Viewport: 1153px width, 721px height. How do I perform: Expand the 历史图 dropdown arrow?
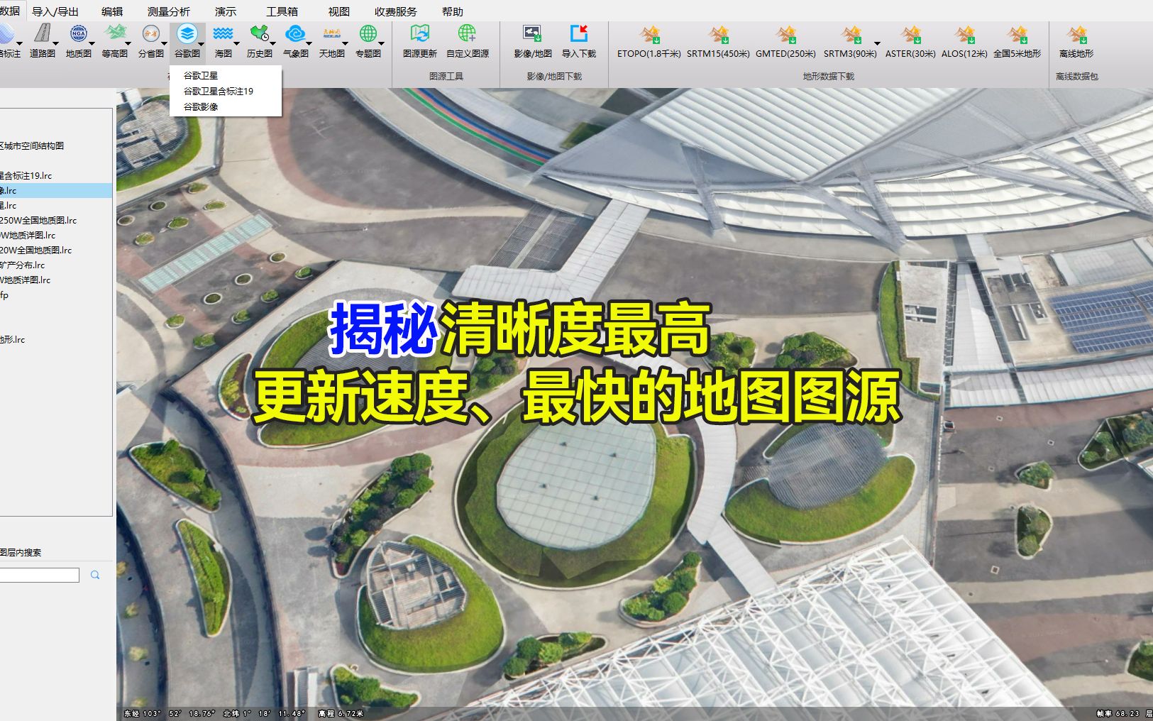[273, 44]
